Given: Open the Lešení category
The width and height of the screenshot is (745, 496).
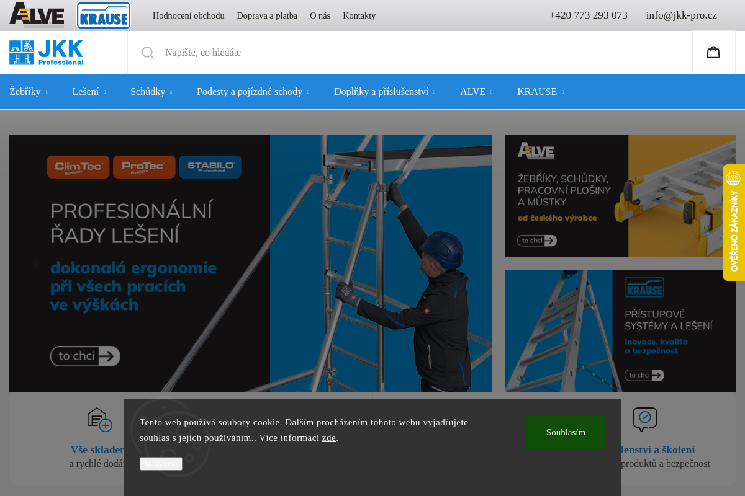Looking at the screenshot, I should coord(86,92).
